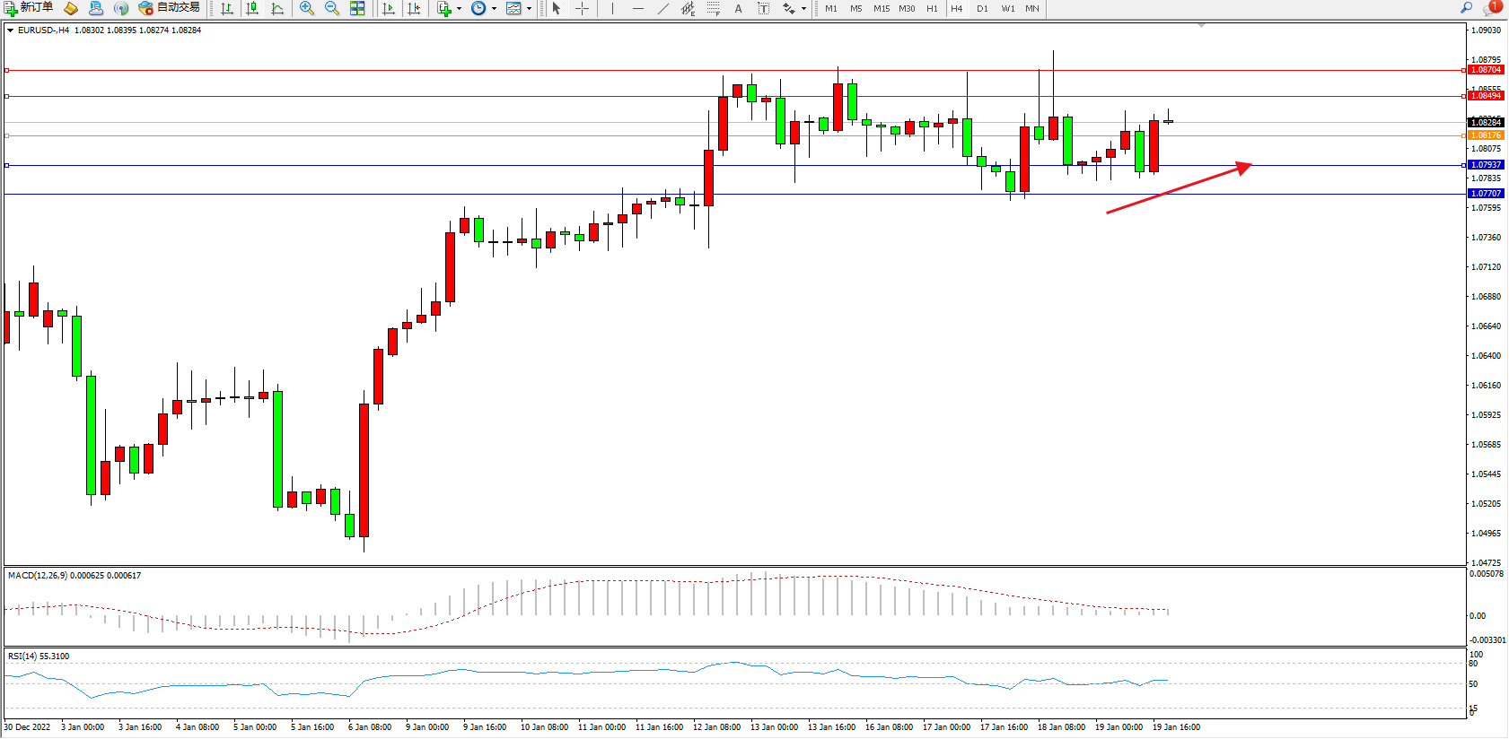
Task: Open the indicators list dropdown arrow
Action: pos(459,8)
